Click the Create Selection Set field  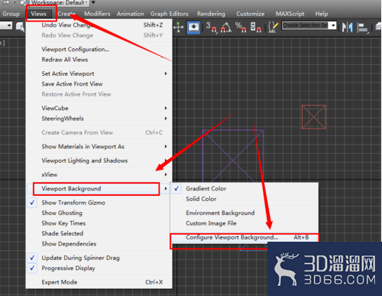[x=306, y=25]
